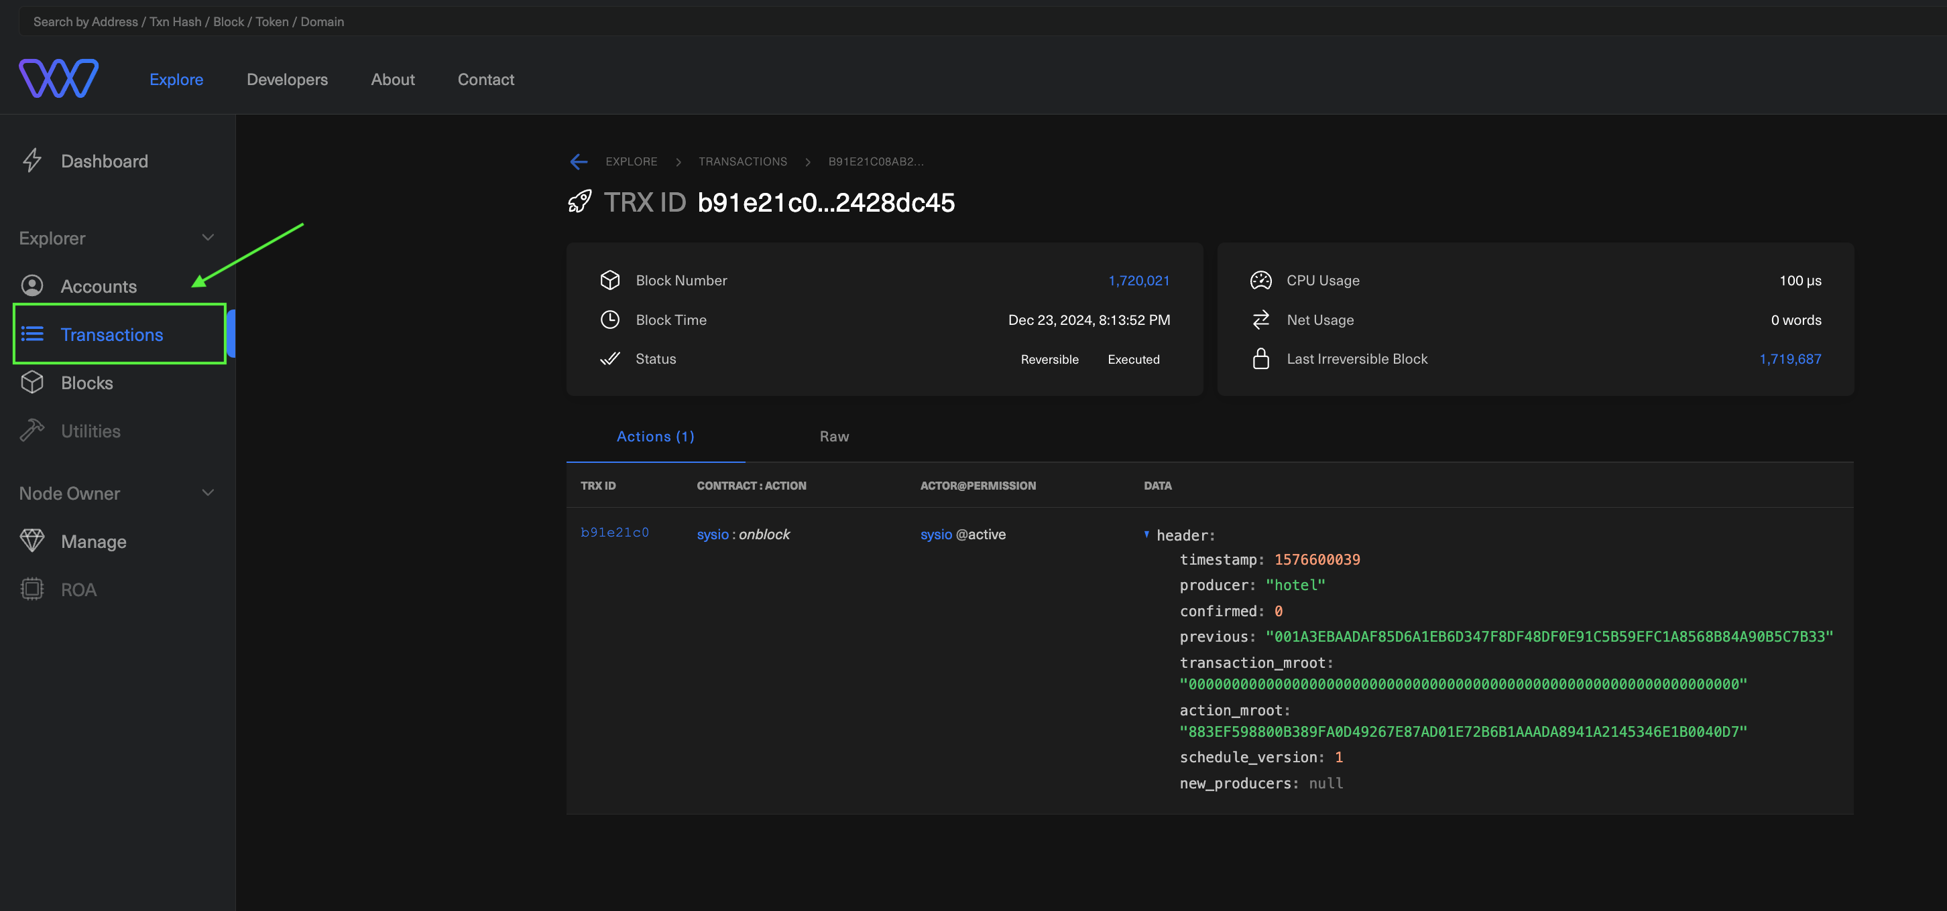Open transaction b91e21c0 link in table
Image resolution: width=1947 pixels, height=911 pixels.
pos(615,533)
